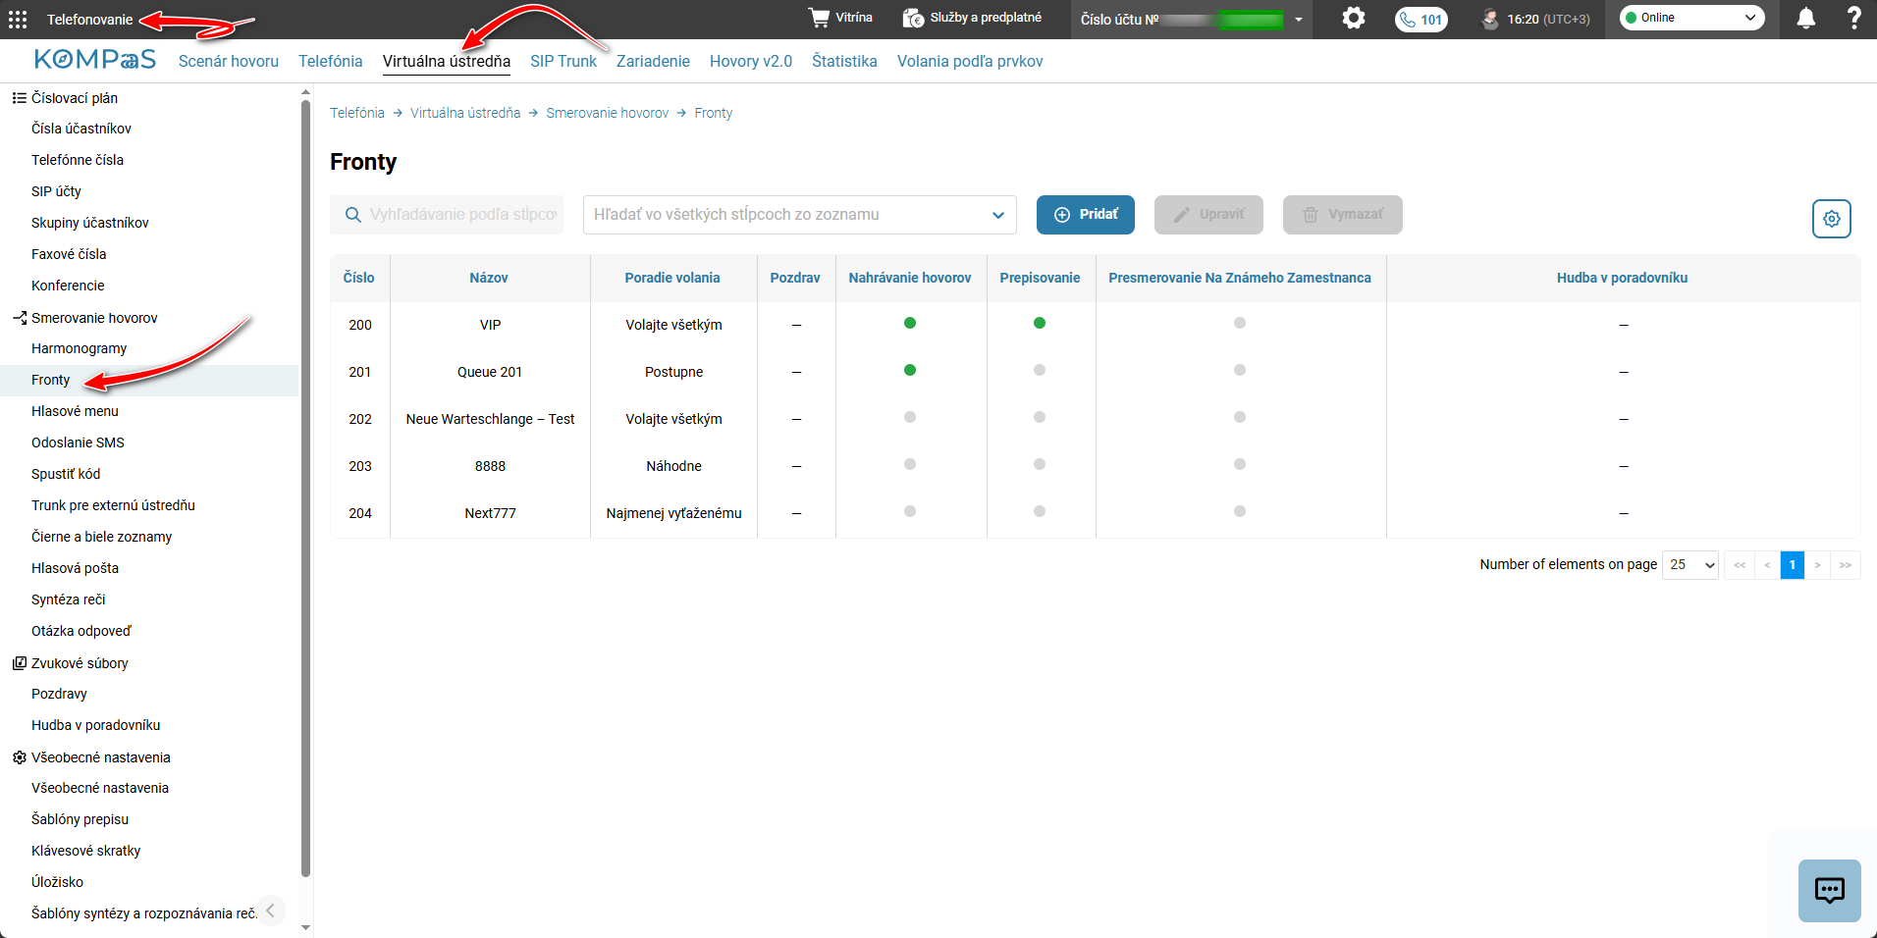1877x938 pixels.
Task: Enable call recording for queue 8888
Action: tap(910, 464)
